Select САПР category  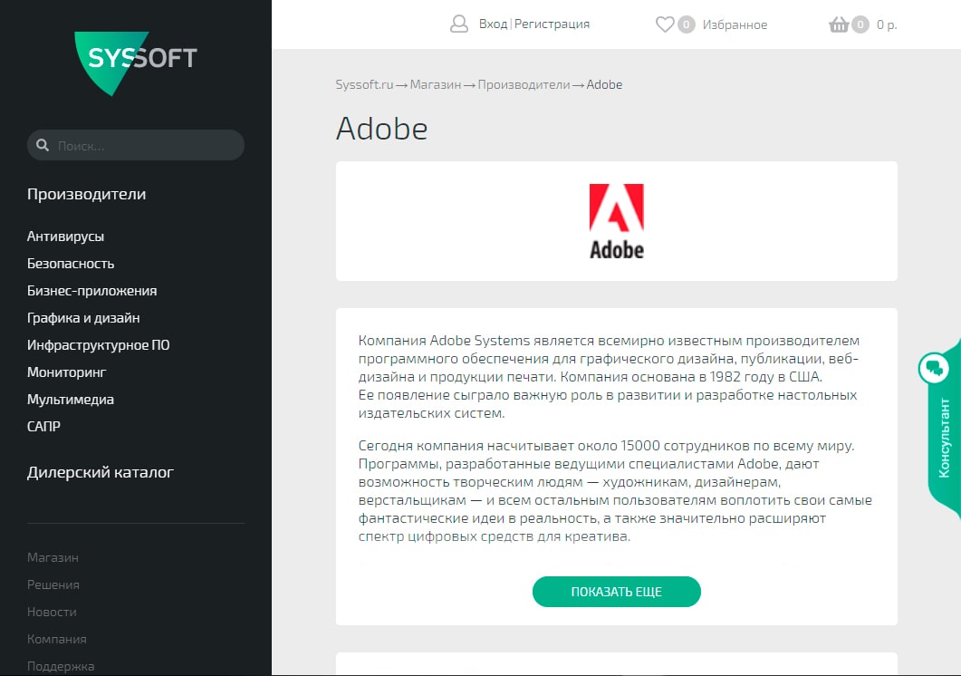pyautogui.click(x=43, y=426)
